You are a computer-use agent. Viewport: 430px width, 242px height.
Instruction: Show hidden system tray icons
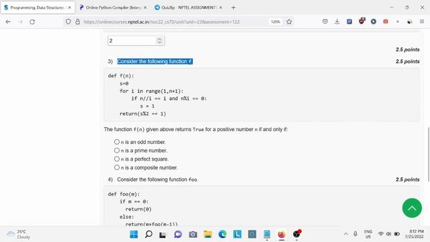tap(346, 234)
